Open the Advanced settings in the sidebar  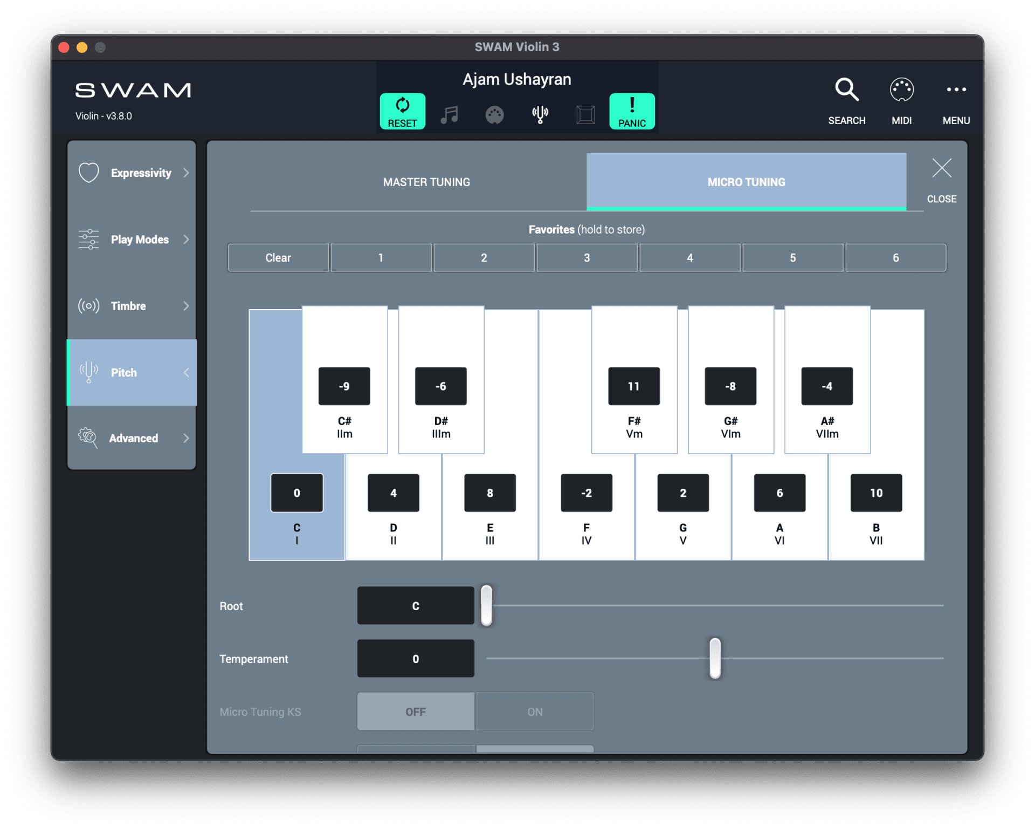(x=131, y=438)
